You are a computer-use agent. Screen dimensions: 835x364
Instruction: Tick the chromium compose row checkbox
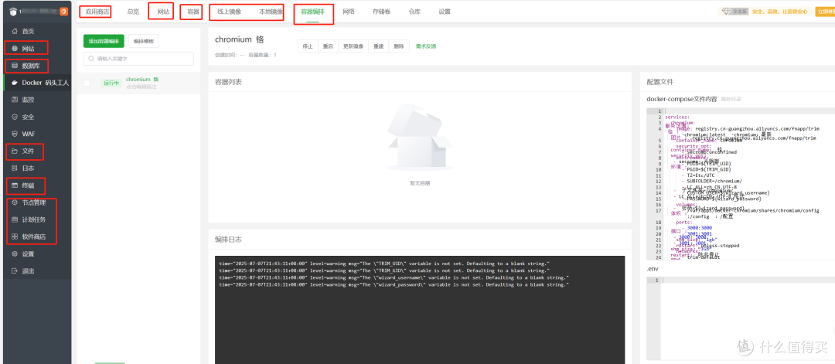click(87, 83)
